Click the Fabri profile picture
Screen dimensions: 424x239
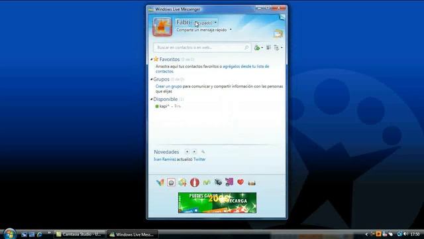(162, 27)
